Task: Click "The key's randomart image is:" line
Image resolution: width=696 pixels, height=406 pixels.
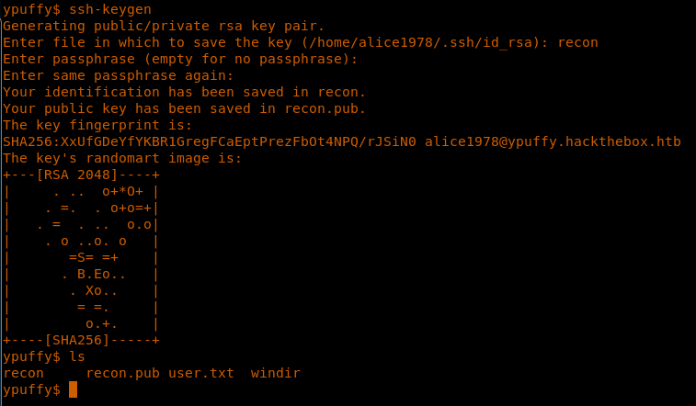Action: (122, 158)
